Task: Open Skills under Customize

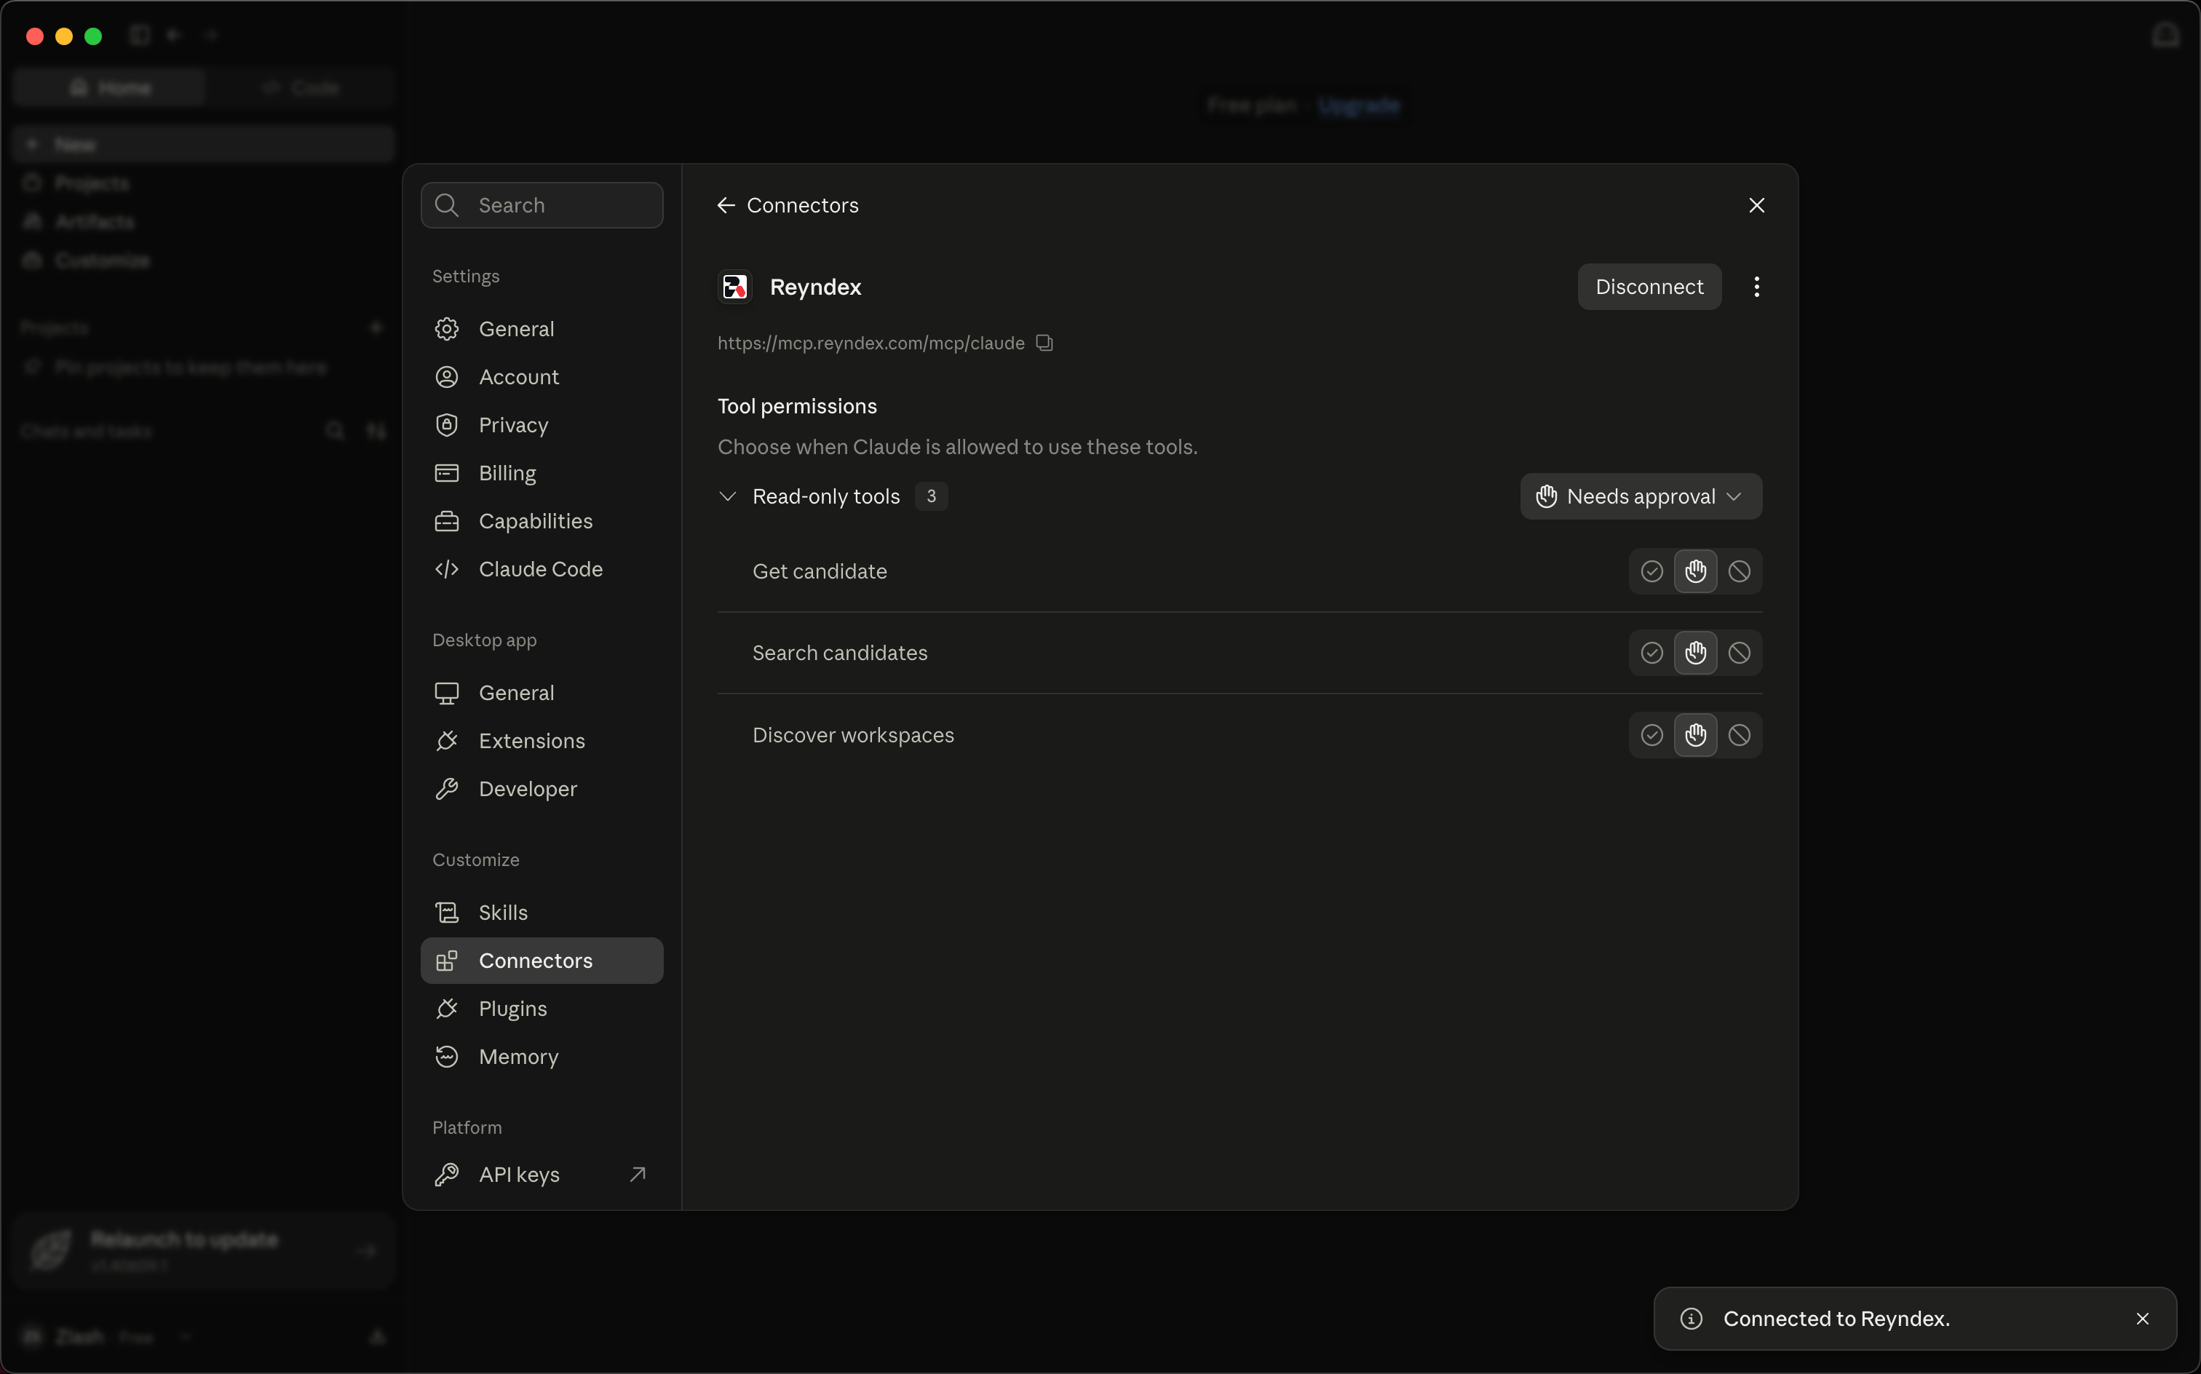Action: point(542,913)
